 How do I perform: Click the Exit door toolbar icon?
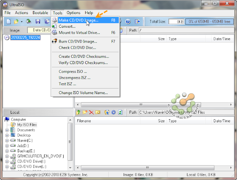(137, 21)
